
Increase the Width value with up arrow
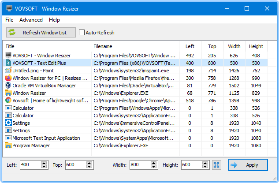153,163
